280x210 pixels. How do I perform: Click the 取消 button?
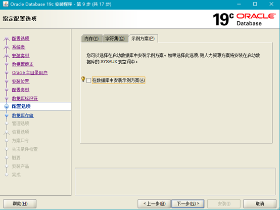coord(260,203)
